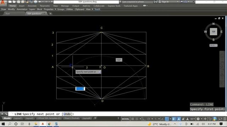Open the Collaborate ribbon tab
Screen dimensions: 227x127
[99, 6]
